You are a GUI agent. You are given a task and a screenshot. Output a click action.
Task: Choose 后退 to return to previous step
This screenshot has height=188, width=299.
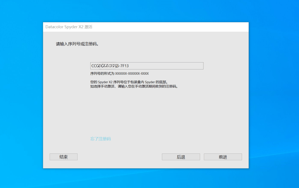pyautogui.click(x=181, y=157)
